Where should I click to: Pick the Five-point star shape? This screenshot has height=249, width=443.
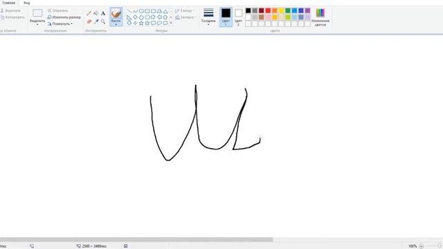pyautogui.click(x=141, y=23)
